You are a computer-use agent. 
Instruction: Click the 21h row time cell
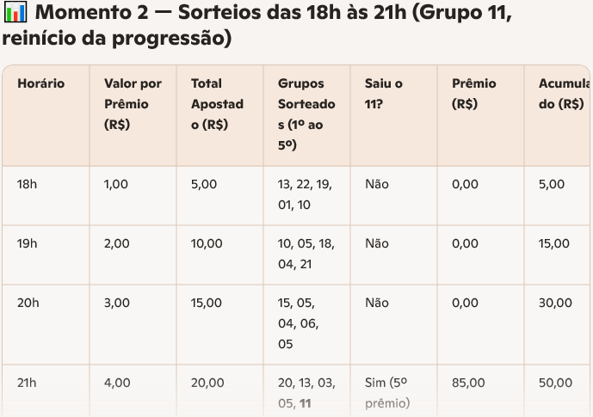(x=28, y=383)
